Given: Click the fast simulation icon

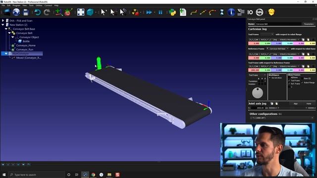Looking at the screenshot, I should click(x=149, y=12).
